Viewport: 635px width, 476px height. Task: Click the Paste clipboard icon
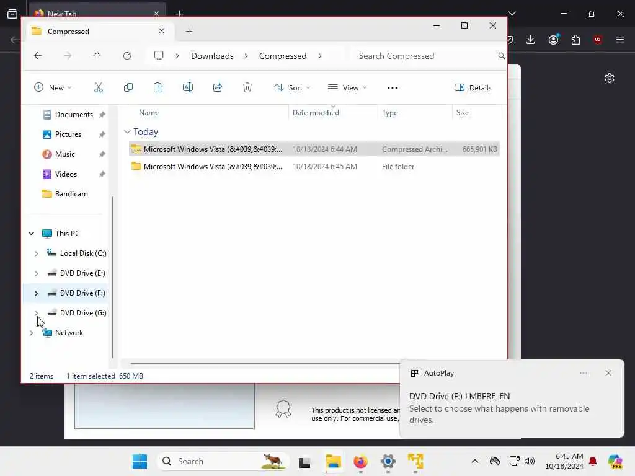[158, 87]
